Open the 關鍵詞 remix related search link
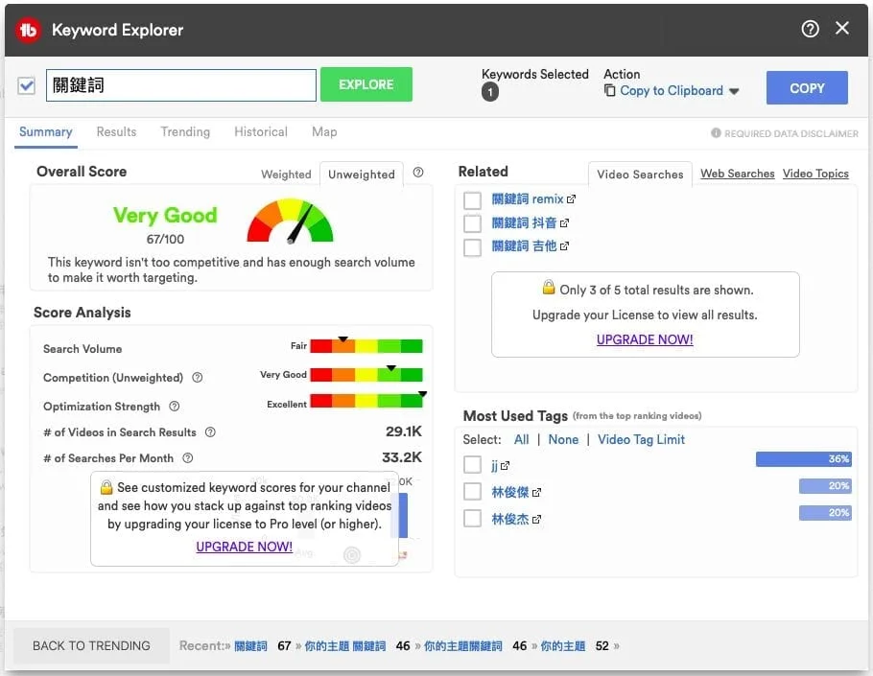This screenshot has height=676, width=873. click(x=528, y=198)
